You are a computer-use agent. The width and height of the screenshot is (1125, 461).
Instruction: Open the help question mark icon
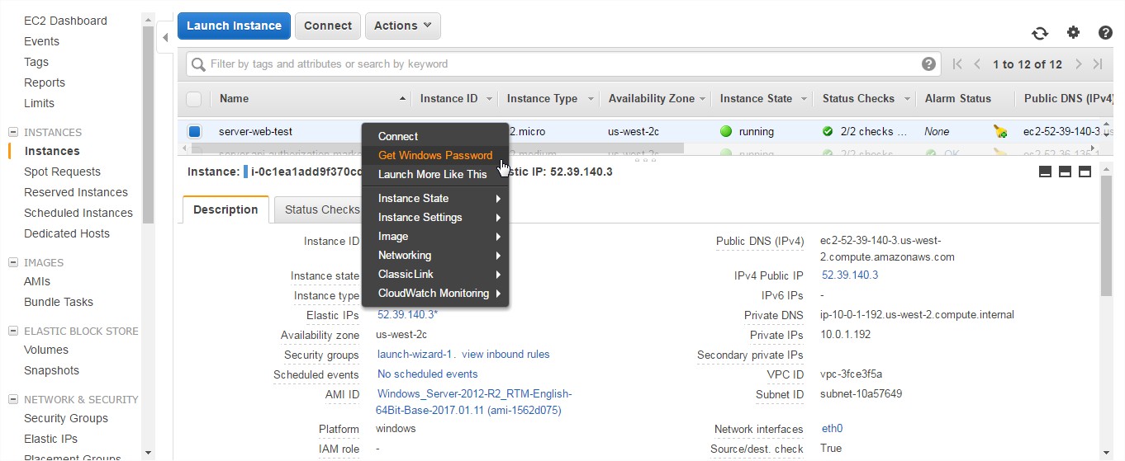[1105, 33]
